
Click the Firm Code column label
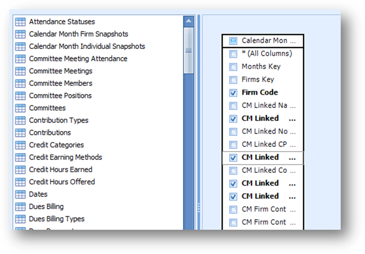[260, 93]
